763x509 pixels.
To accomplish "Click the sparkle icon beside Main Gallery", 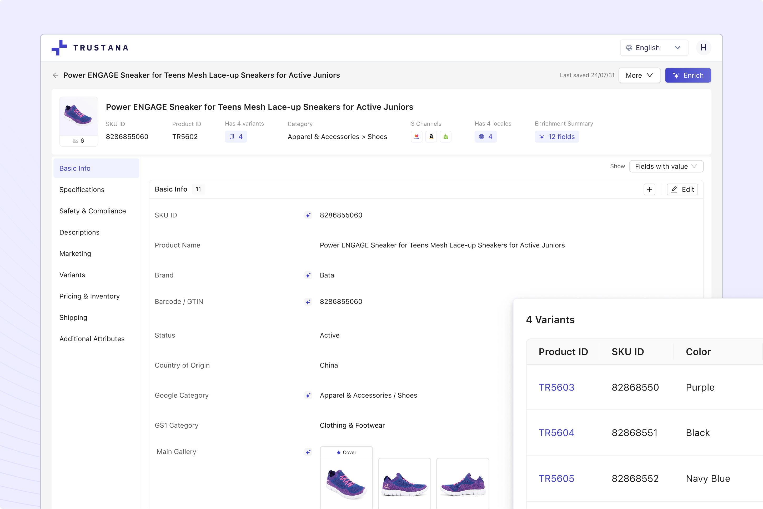I will (308, 452).
